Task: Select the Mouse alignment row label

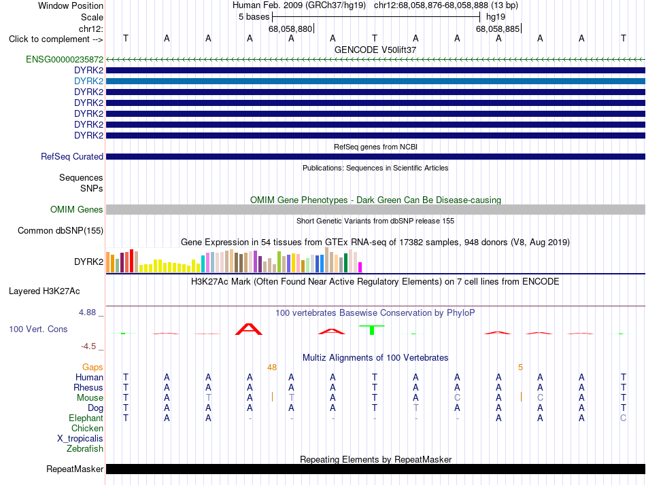Action: 90,398
